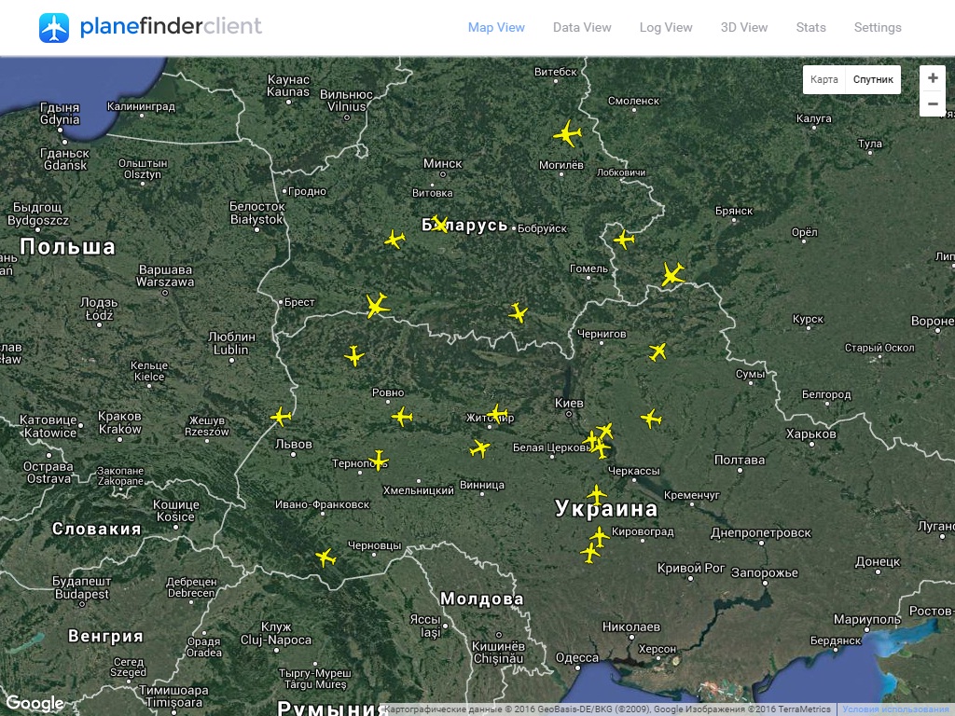The image size is (955, 716).
Task: Select the aircraft above Тернополь
Action: click(378, 459)
